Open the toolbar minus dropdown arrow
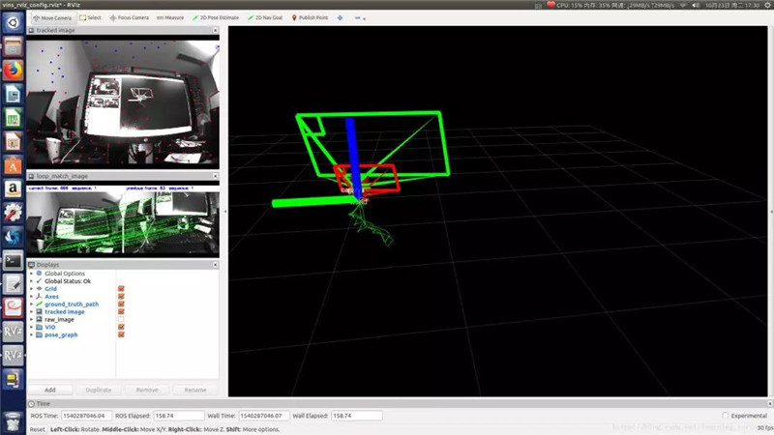This screenshot has height=435, width=774. pyautogui.click(x=362, y=17)
